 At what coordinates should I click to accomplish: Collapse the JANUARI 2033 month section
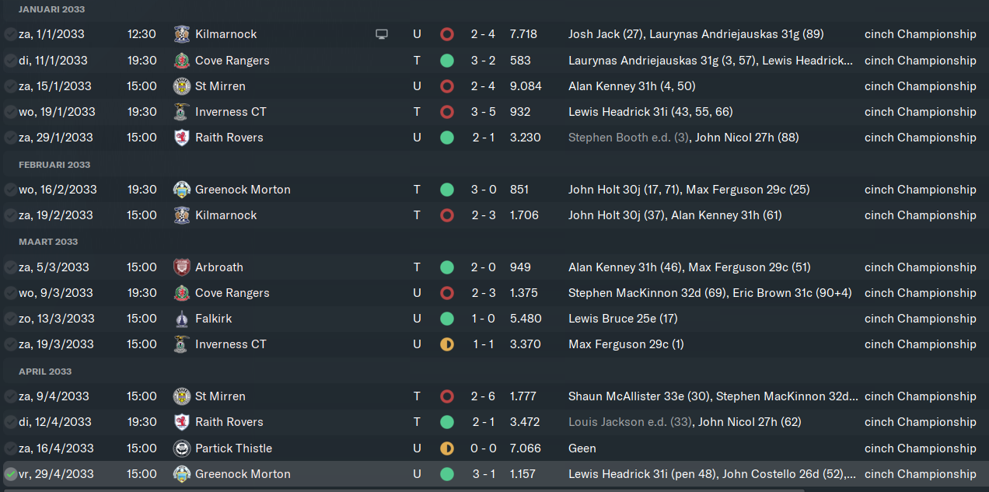click(51, 9)
